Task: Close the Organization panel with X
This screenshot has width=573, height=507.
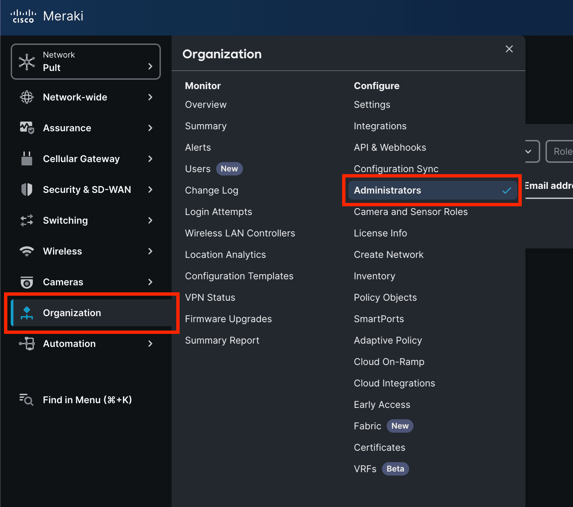Action: click(x=509, y=49)
